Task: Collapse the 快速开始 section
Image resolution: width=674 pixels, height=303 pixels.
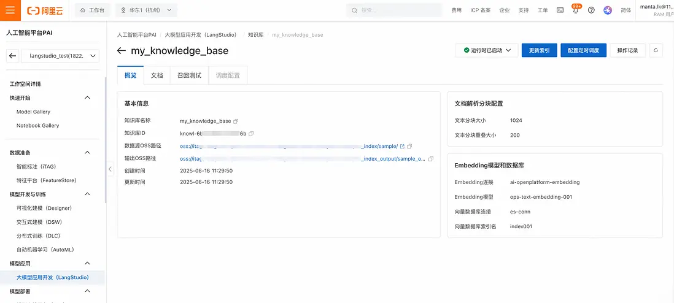Action: [87, 98]
